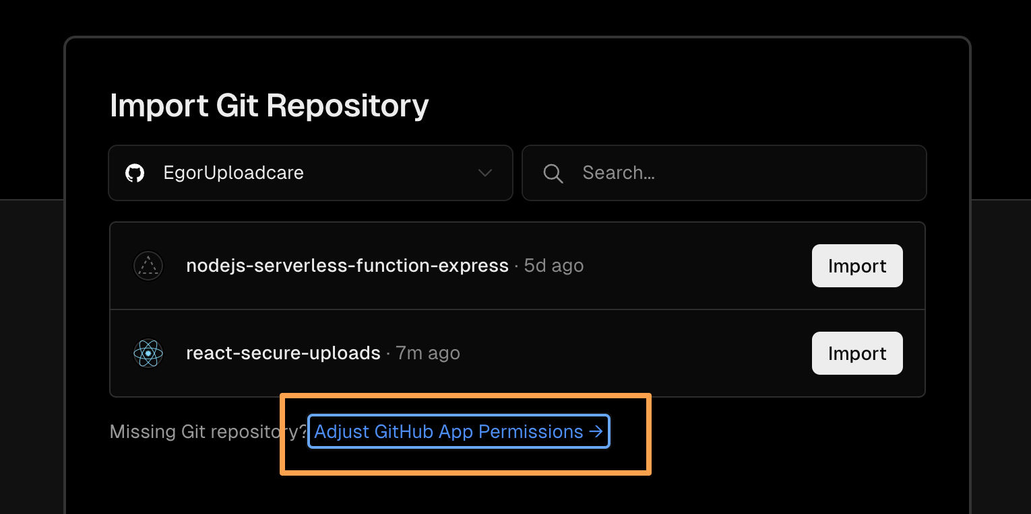Click the nodejs-serverless-function-express repository row
The width and height of the screenshot is (1031, 514).
[472, 266]
